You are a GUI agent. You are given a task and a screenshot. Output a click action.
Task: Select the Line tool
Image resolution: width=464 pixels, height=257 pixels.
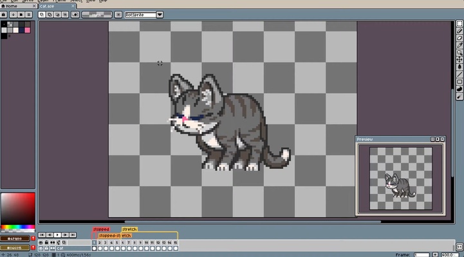coord(459,75)
